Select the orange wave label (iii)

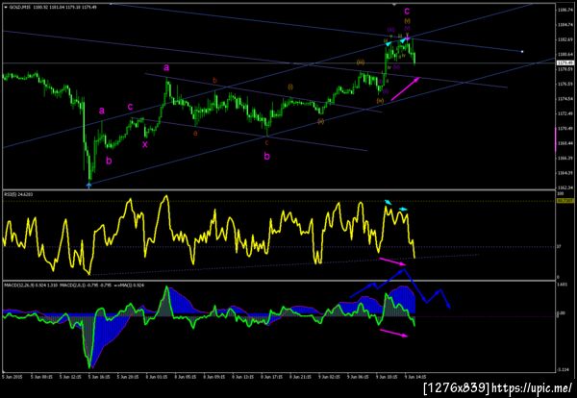coord(361,62)
